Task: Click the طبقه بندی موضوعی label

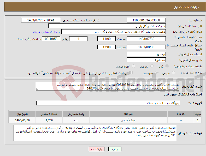Action: (x=188, y=66)
